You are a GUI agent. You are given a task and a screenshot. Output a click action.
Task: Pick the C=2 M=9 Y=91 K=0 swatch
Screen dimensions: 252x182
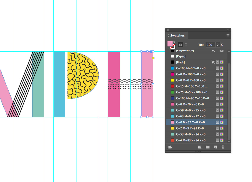[190, 128]
